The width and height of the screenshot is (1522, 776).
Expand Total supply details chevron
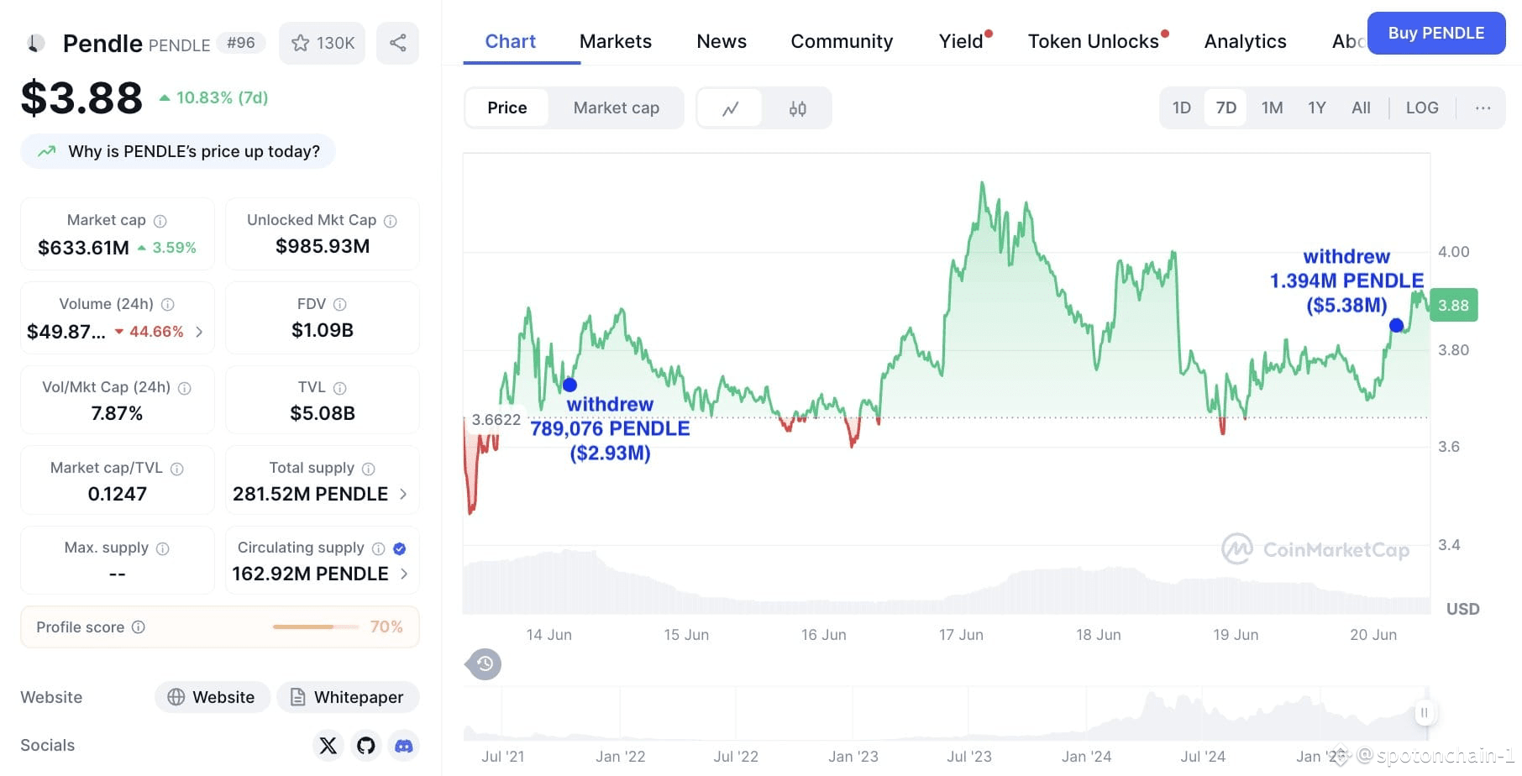coord(403,495)
